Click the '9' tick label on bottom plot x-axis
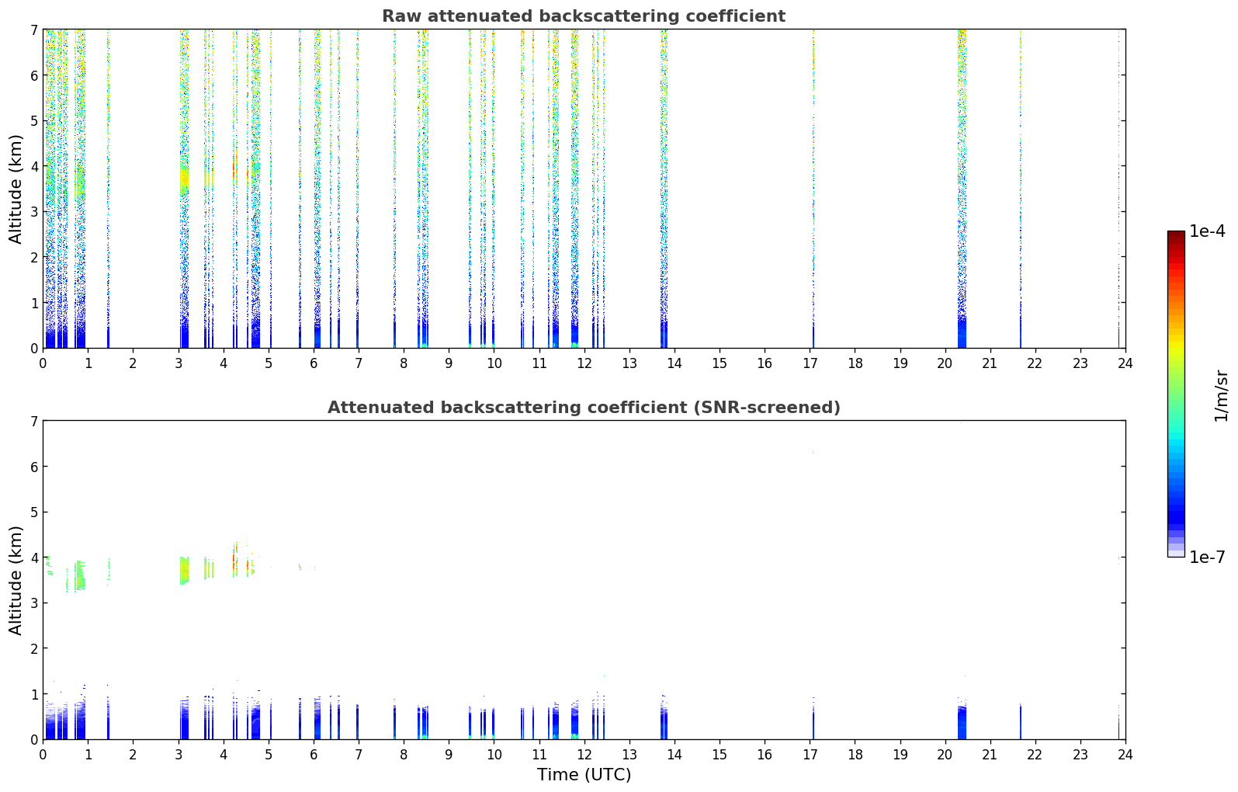The image size is (1238, 792). click(449, 754)
